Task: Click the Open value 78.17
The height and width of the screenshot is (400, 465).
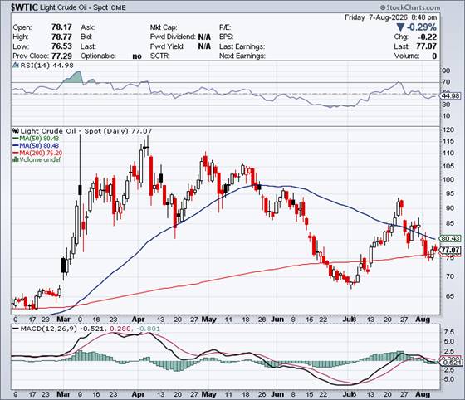Action: tap(61, 27)
